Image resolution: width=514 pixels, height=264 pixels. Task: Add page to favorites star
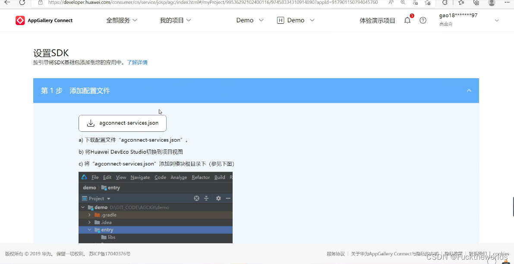pos(427,2)
